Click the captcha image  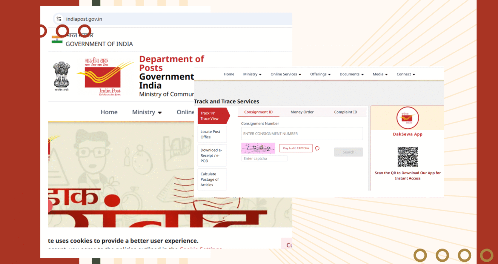(x=258, y=148)
